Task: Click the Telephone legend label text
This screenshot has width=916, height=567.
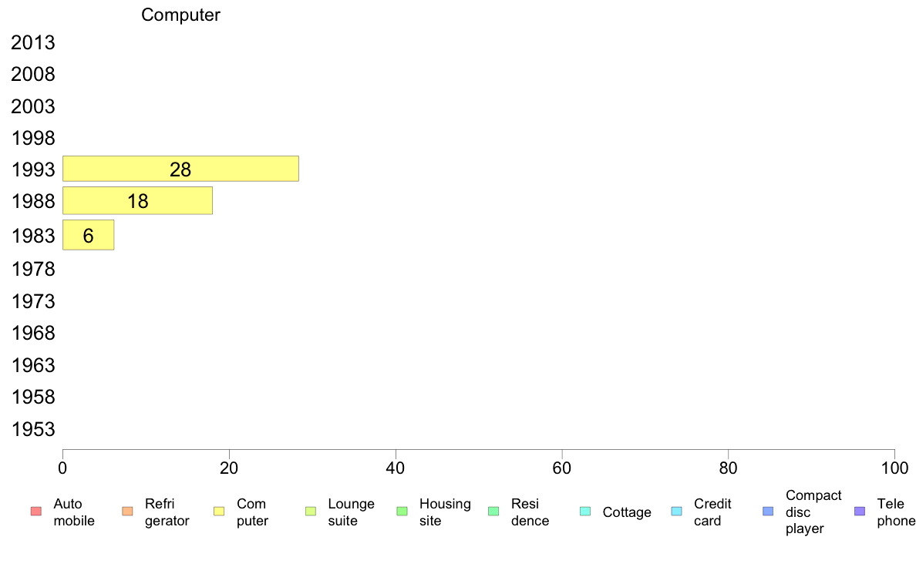Action: click(895, 512)
